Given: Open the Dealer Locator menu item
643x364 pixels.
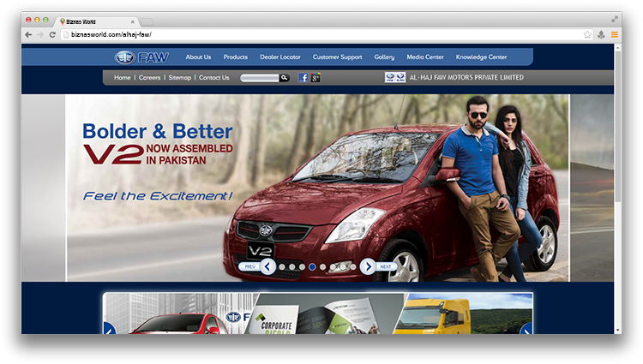Looking at the screenshot, I should 280,57.
